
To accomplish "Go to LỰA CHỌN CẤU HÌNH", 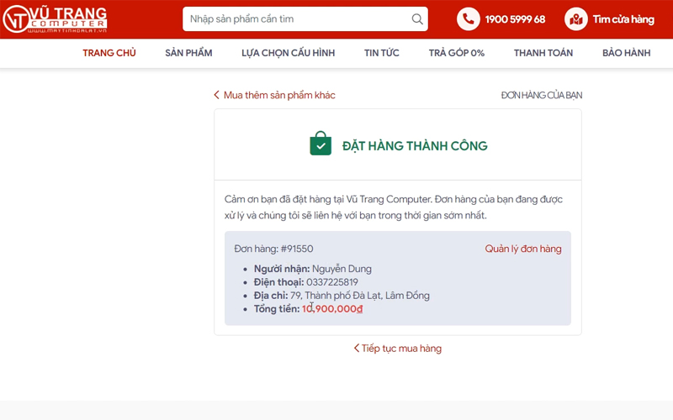I will tap(288, 53).
